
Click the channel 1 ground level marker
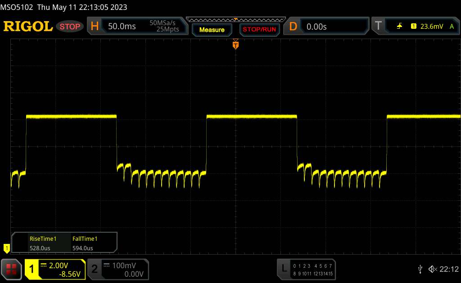6,248
